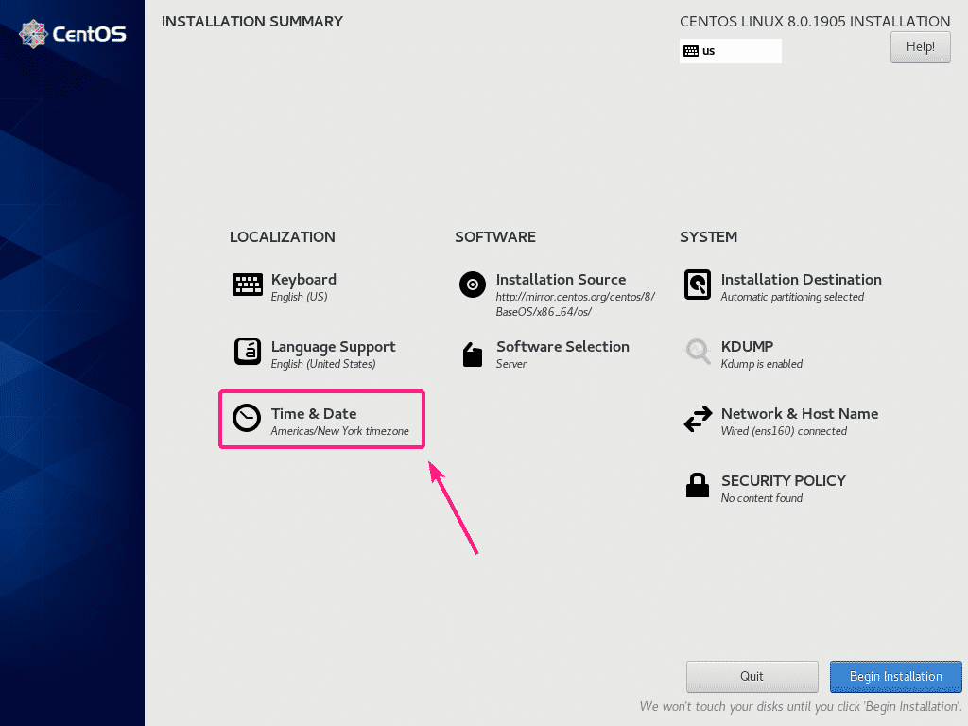Click Begin Installation button
This screenshot has height=726, width=968.
[x=896, y=677]
